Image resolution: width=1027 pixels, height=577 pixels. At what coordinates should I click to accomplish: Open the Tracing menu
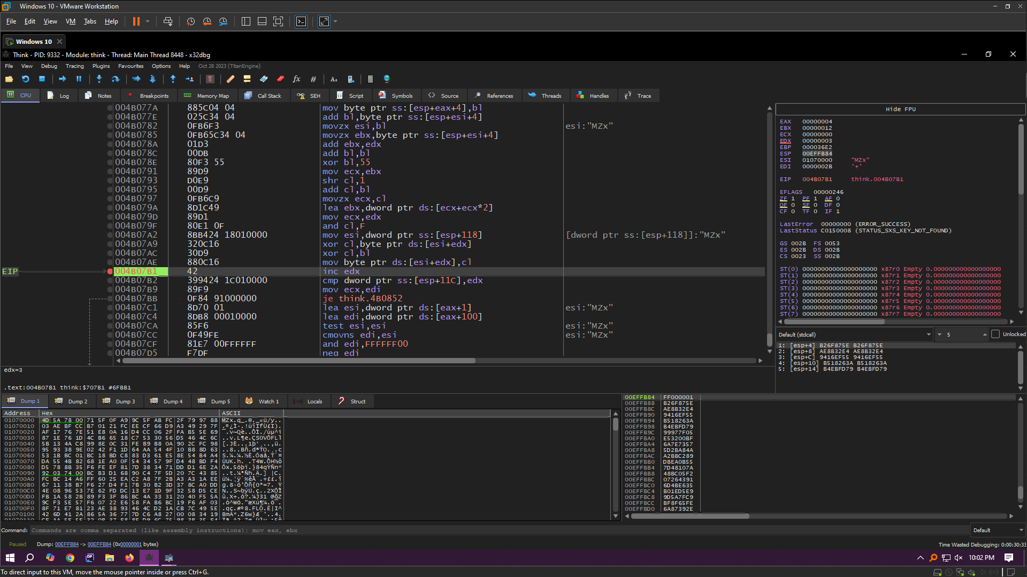(74, 66)
